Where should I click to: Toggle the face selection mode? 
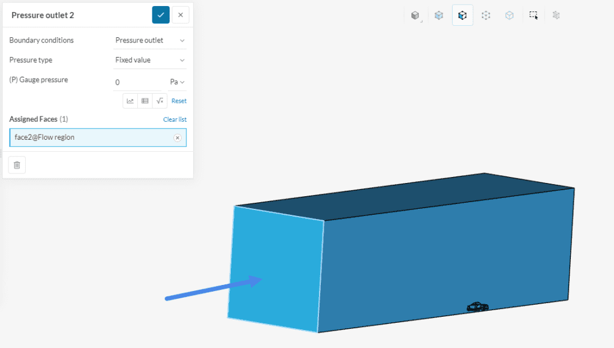[462, 16]
